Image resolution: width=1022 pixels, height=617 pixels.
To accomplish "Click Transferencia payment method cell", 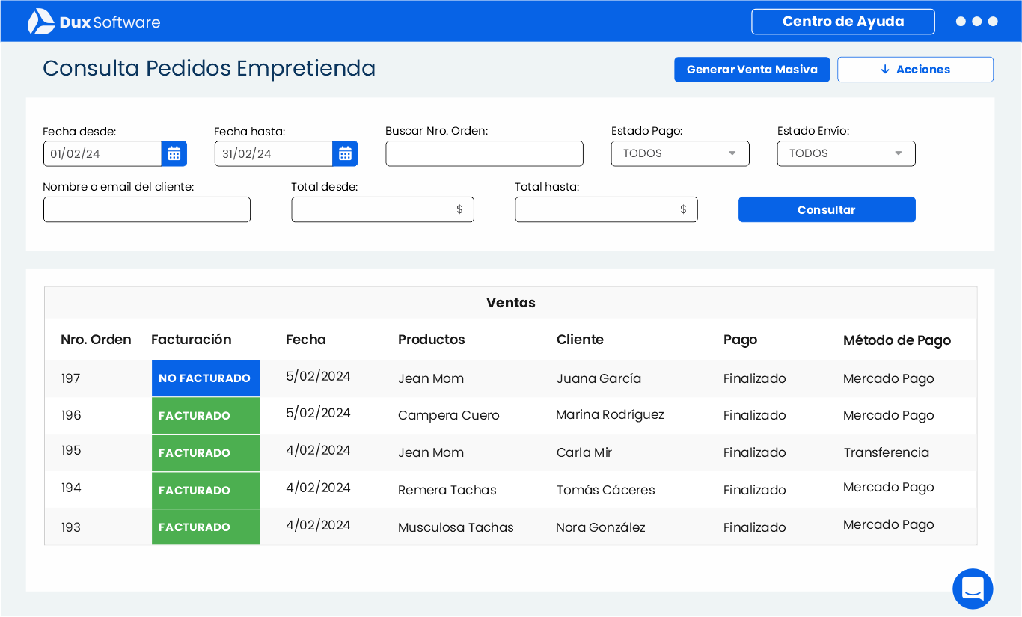I will click(887, 452).
